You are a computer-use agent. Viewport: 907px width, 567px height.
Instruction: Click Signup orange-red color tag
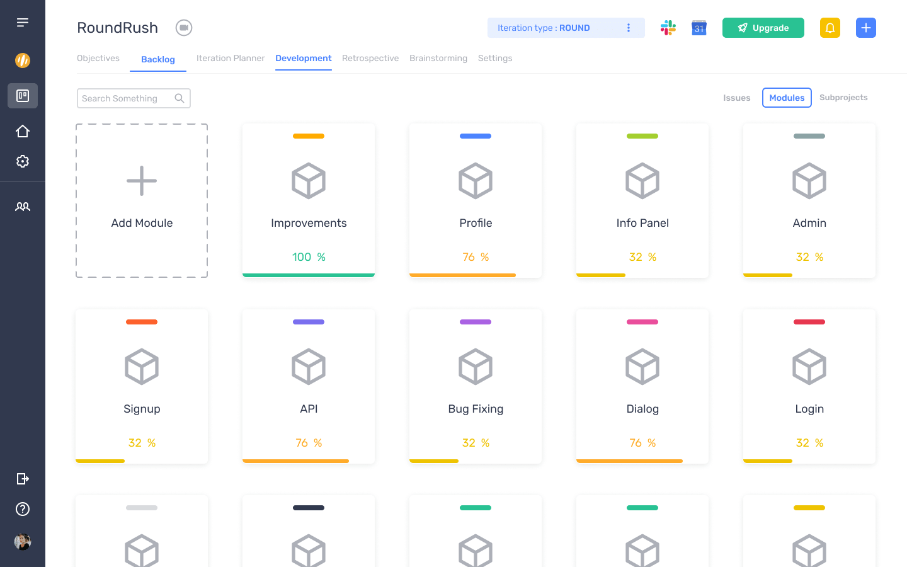click(x=142, y=322)
